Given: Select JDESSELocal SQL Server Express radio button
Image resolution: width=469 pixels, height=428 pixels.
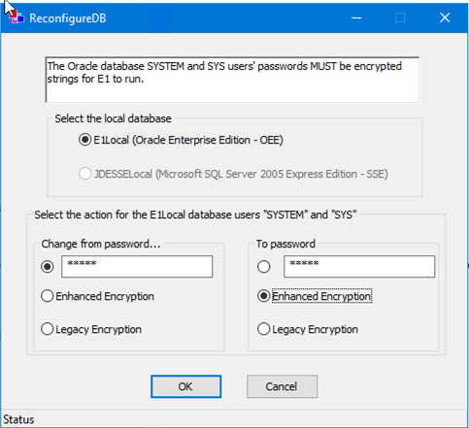Looking at the screenshot, I should pos(84,174).
